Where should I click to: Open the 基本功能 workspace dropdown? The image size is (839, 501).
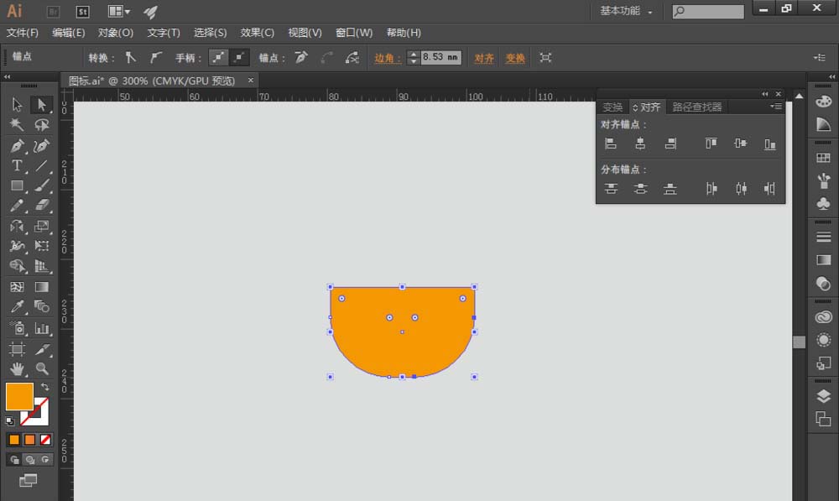[626, 11]
